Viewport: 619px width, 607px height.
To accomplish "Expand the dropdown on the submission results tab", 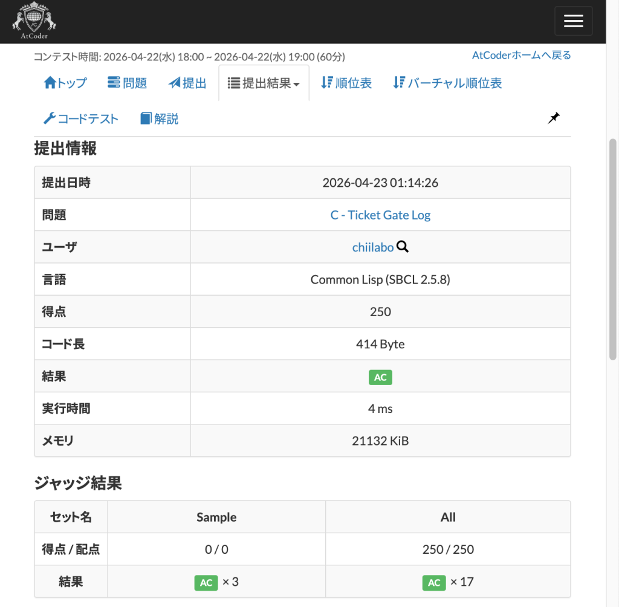I will (x=264, y=83).
